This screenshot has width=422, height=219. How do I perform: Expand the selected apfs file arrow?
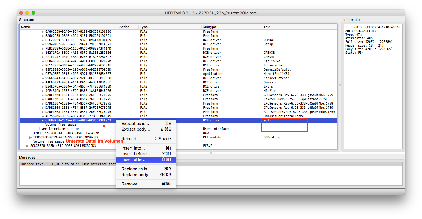point(42,121)
